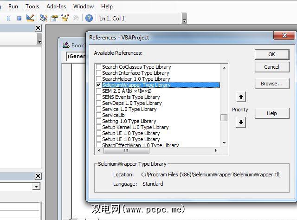Check ServiceLib reference checkbox
297x220 pixels.
98,115
